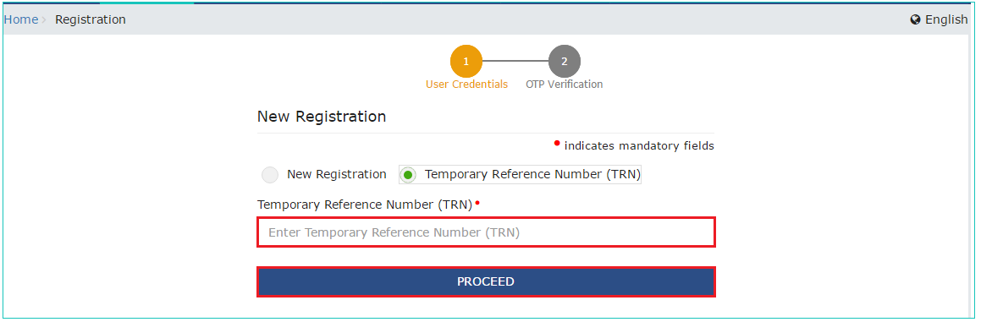Select the New Registration radio button
The width and height of the screenshot is (981, 322).
270,175
